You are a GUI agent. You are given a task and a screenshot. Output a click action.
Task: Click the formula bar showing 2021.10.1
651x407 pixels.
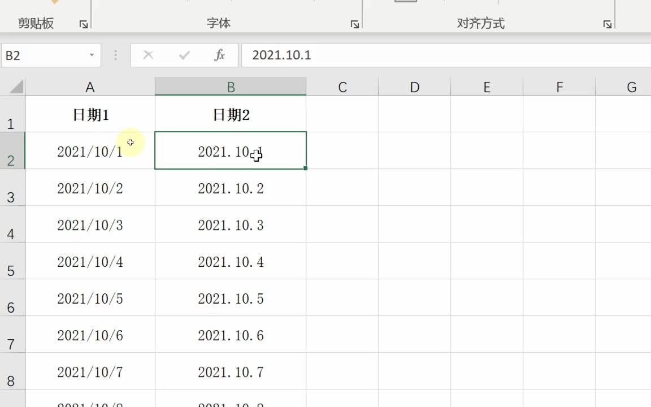point(441,55)
